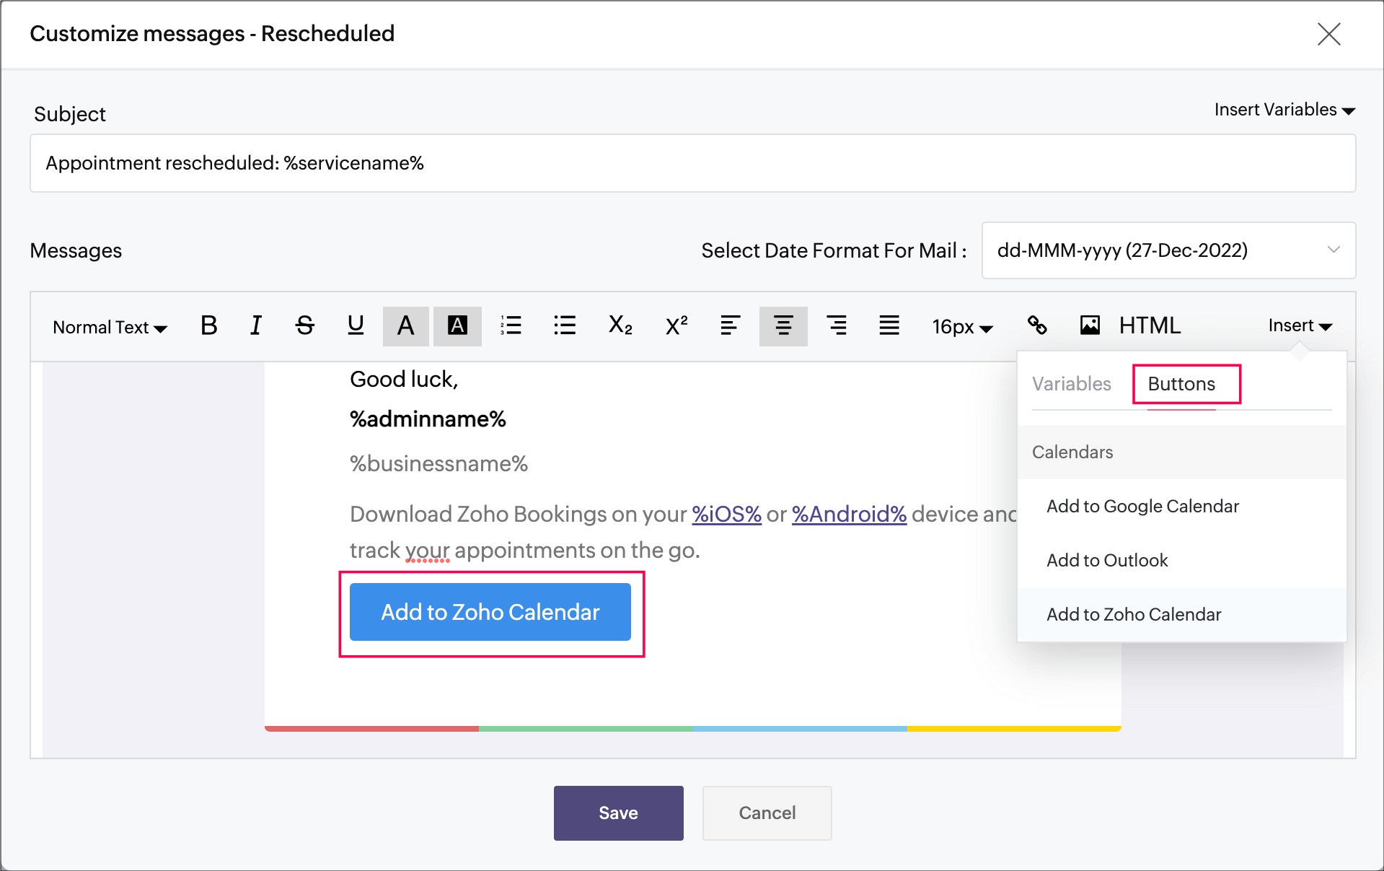
Task: Choose Add to Google Calendar
Action: (1181, 507)
